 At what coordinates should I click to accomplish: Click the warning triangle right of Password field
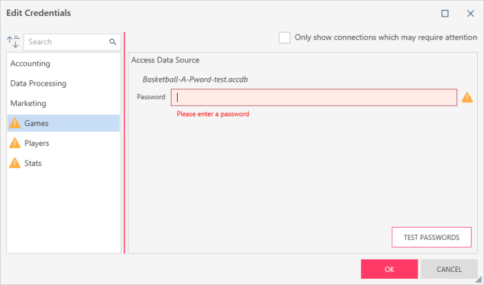[x=467, y=98]
